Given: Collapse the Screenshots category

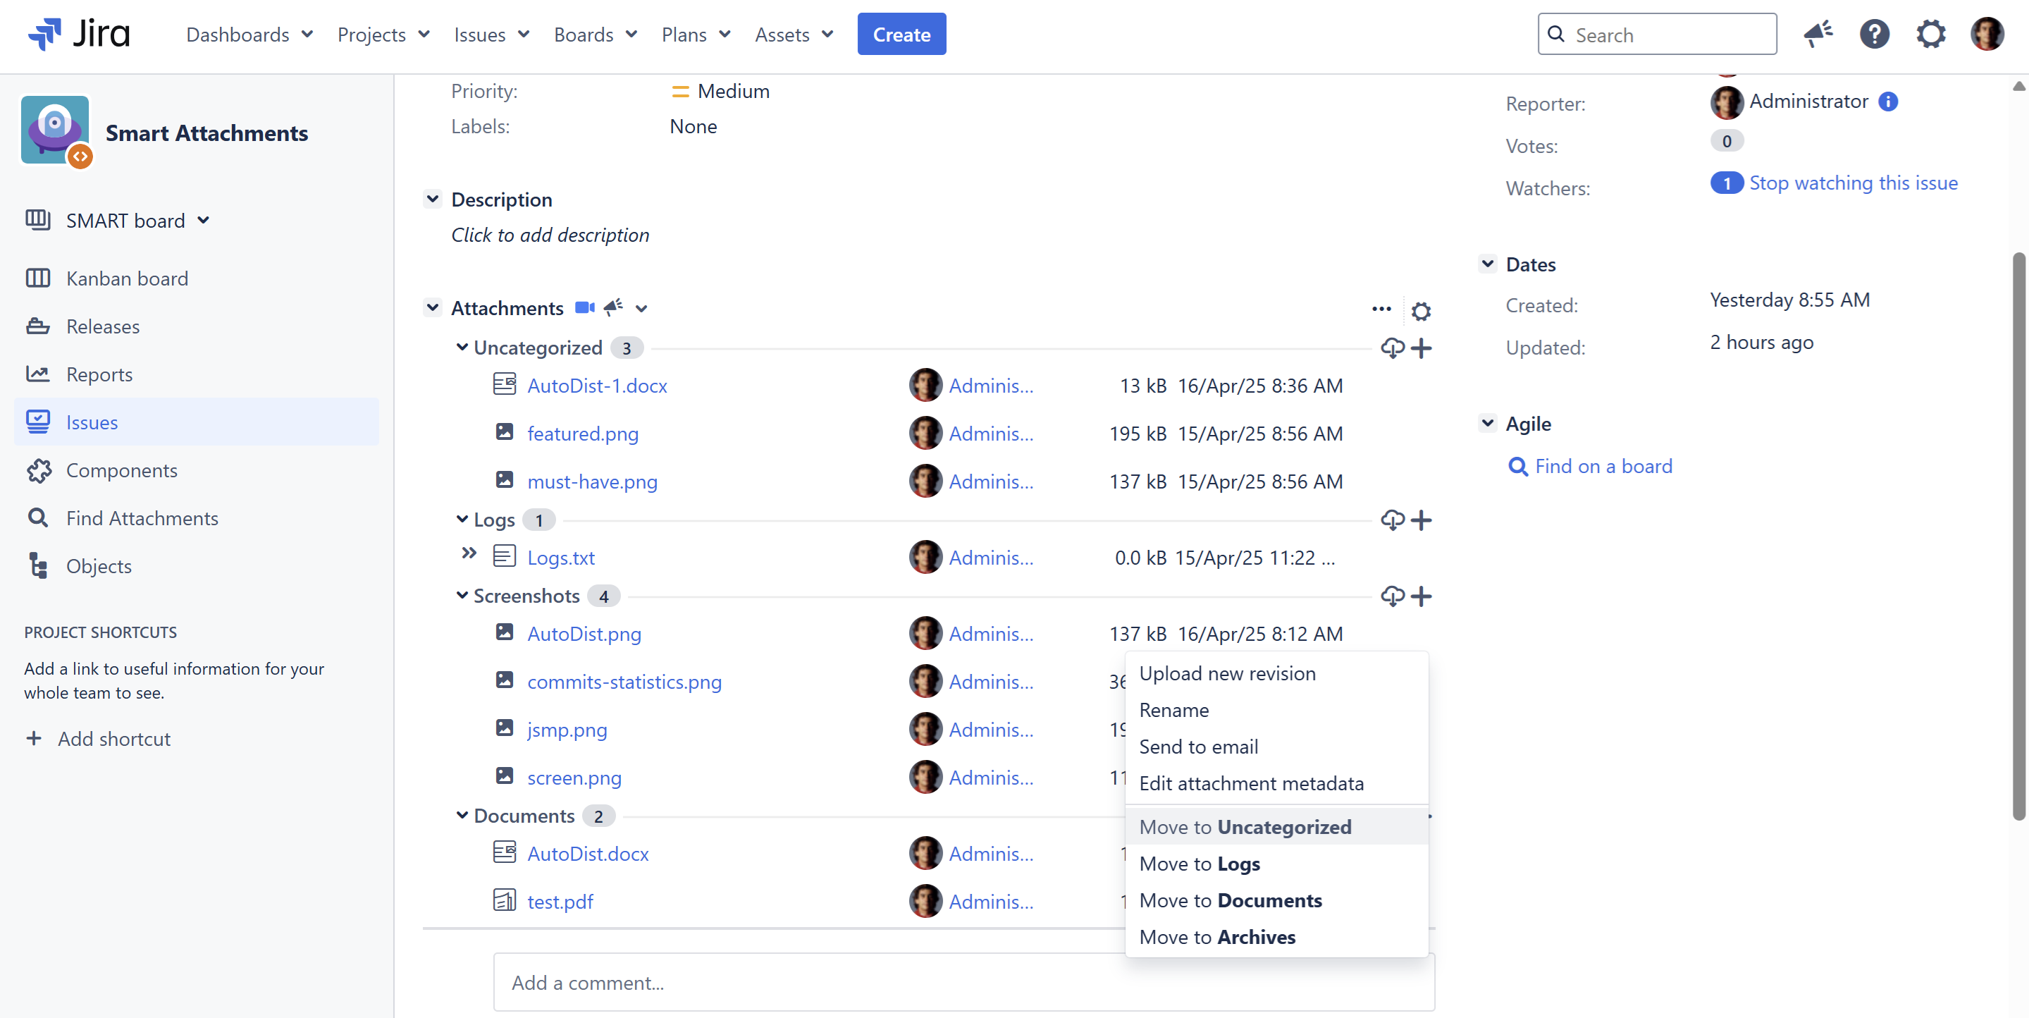Looking at the screenshot, I should (462, 595).
